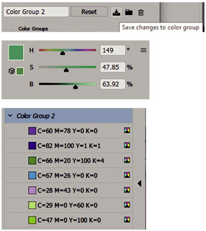
Task: Click the large green fill color swatch
Action: (x=16, y=52)
